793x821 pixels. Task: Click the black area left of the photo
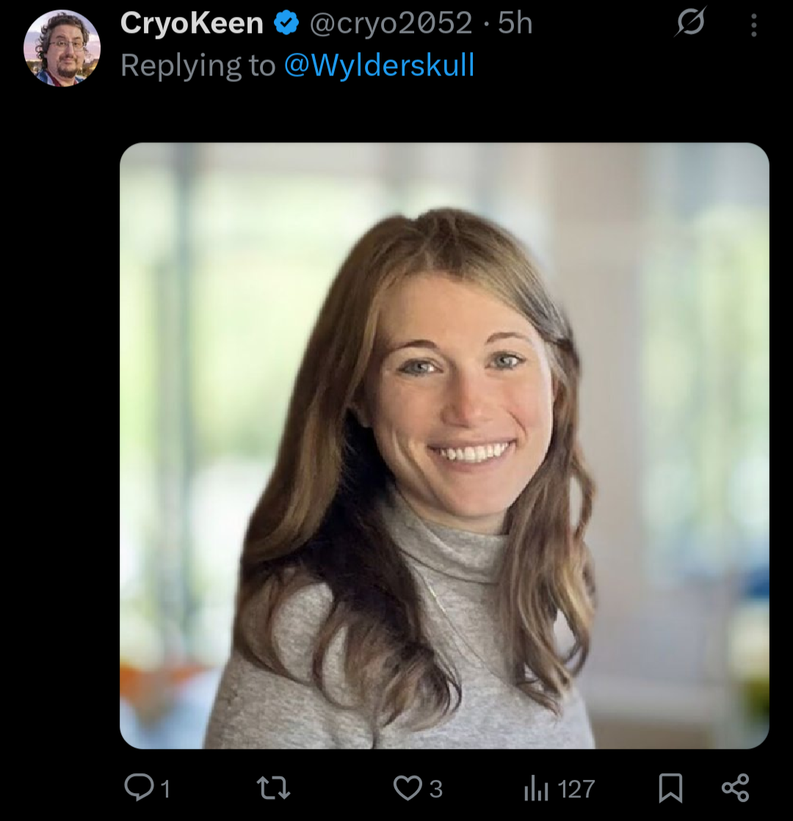click(59, 440)
